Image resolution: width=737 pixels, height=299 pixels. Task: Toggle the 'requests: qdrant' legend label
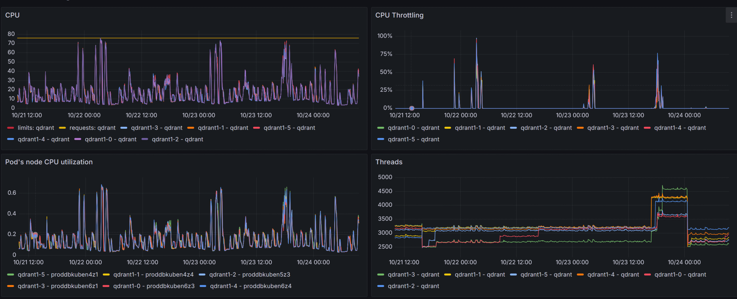point(92,128)
